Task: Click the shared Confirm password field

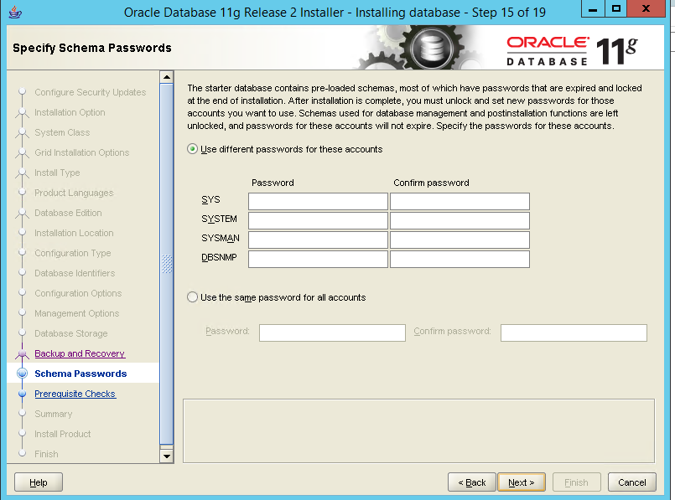Action: click(574, 332)
